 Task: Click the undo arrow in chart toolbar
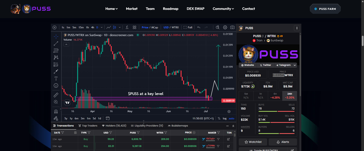pos(199,27)
